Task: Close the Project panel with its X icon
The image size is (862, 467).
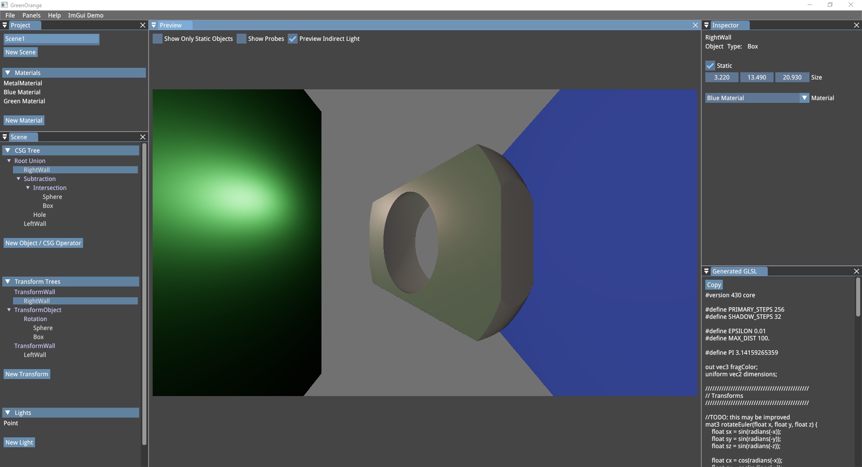Action: [143, 26]
